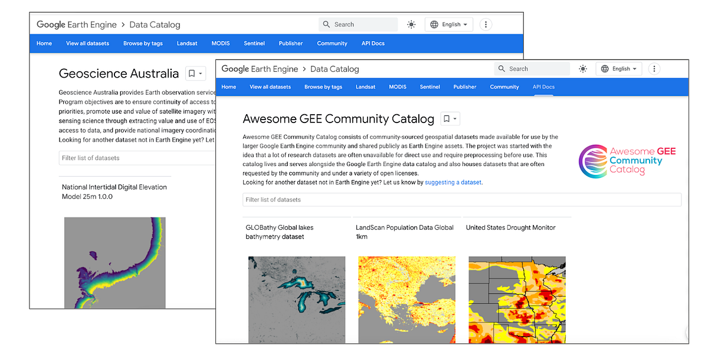Open the API Docs section

point(543,87)
